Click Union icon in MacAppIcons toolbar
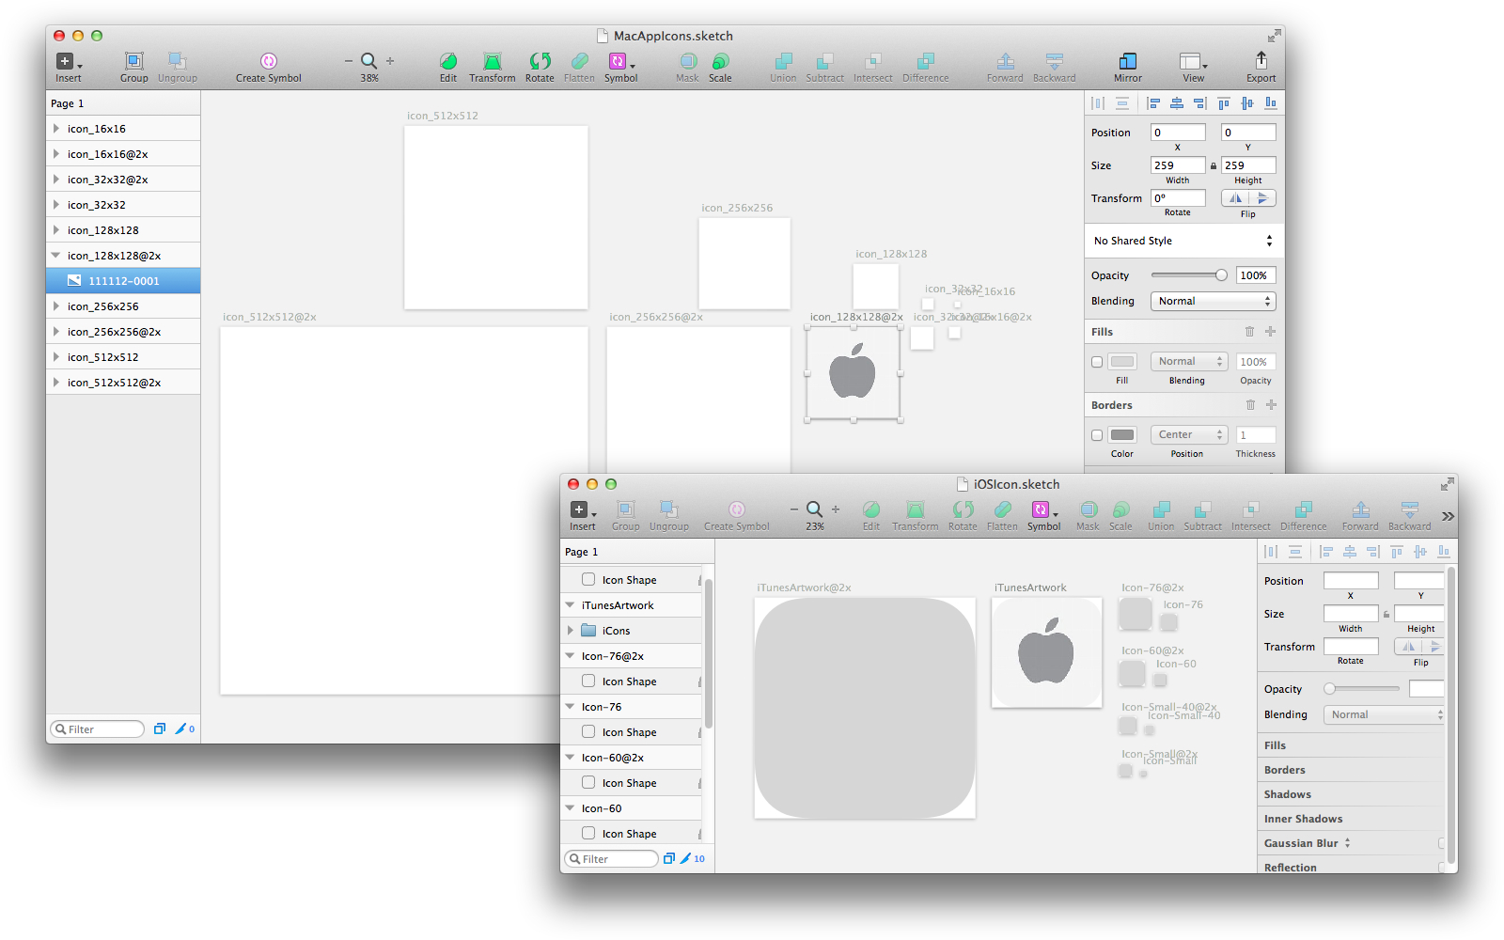Image resolution: width=1504 pixels, height=940 pixels. pyautogui.click(x=783, y=61)
